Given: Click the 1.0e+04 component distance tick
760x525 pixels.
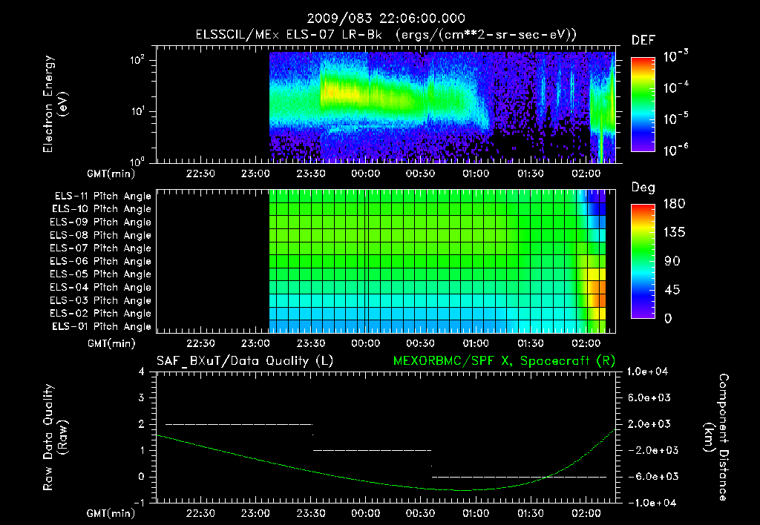Looking at the screenshot, I should tap(647, 372).
